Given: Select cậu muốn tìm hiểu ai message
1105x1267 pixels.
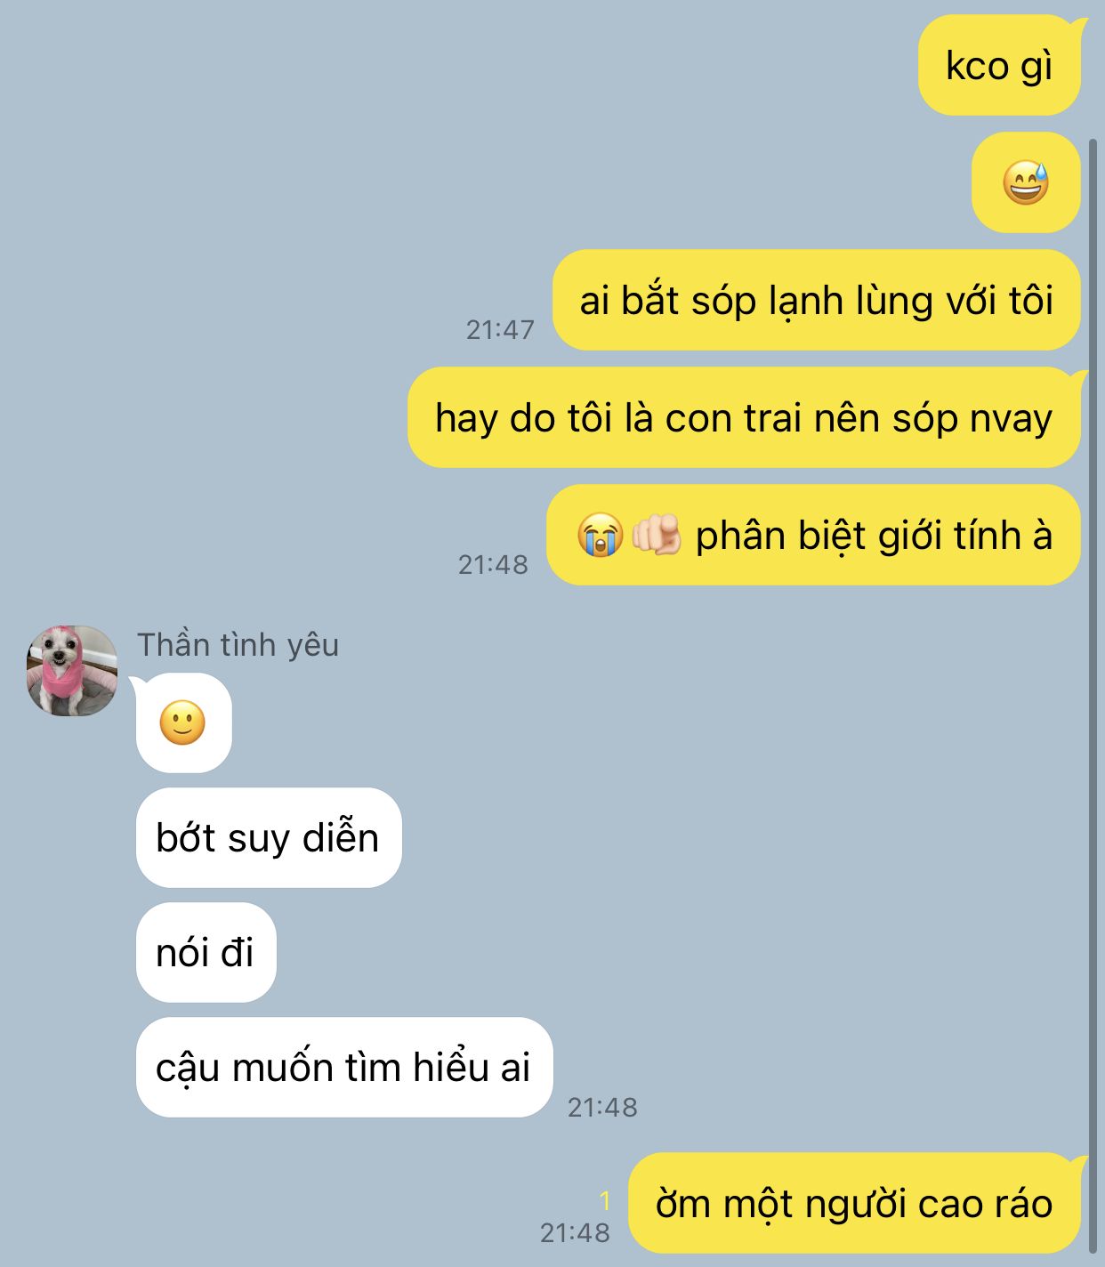Looking at the screenshot, I should 344,1067.
